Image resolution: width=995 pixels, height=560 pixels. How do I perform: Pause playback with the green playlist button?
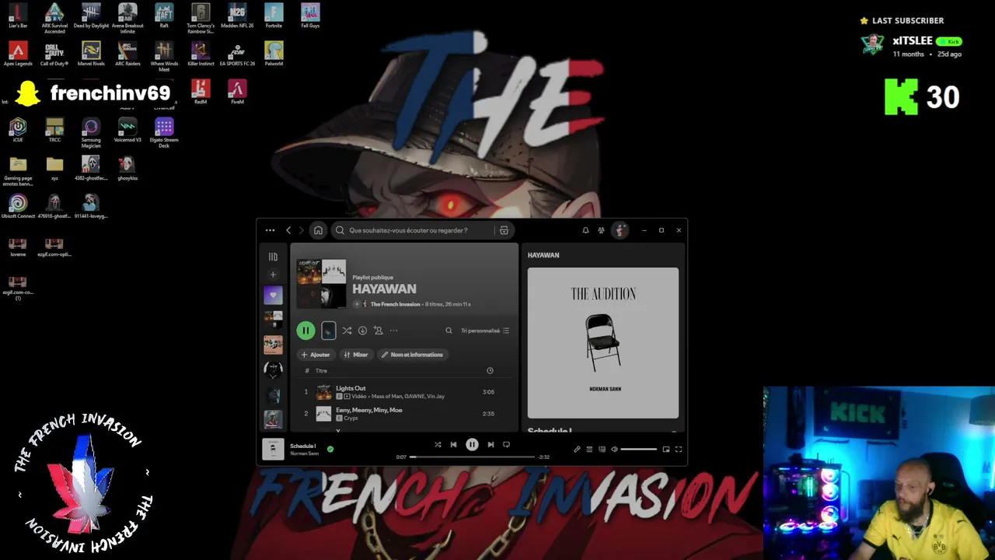(x=305, y=331)
